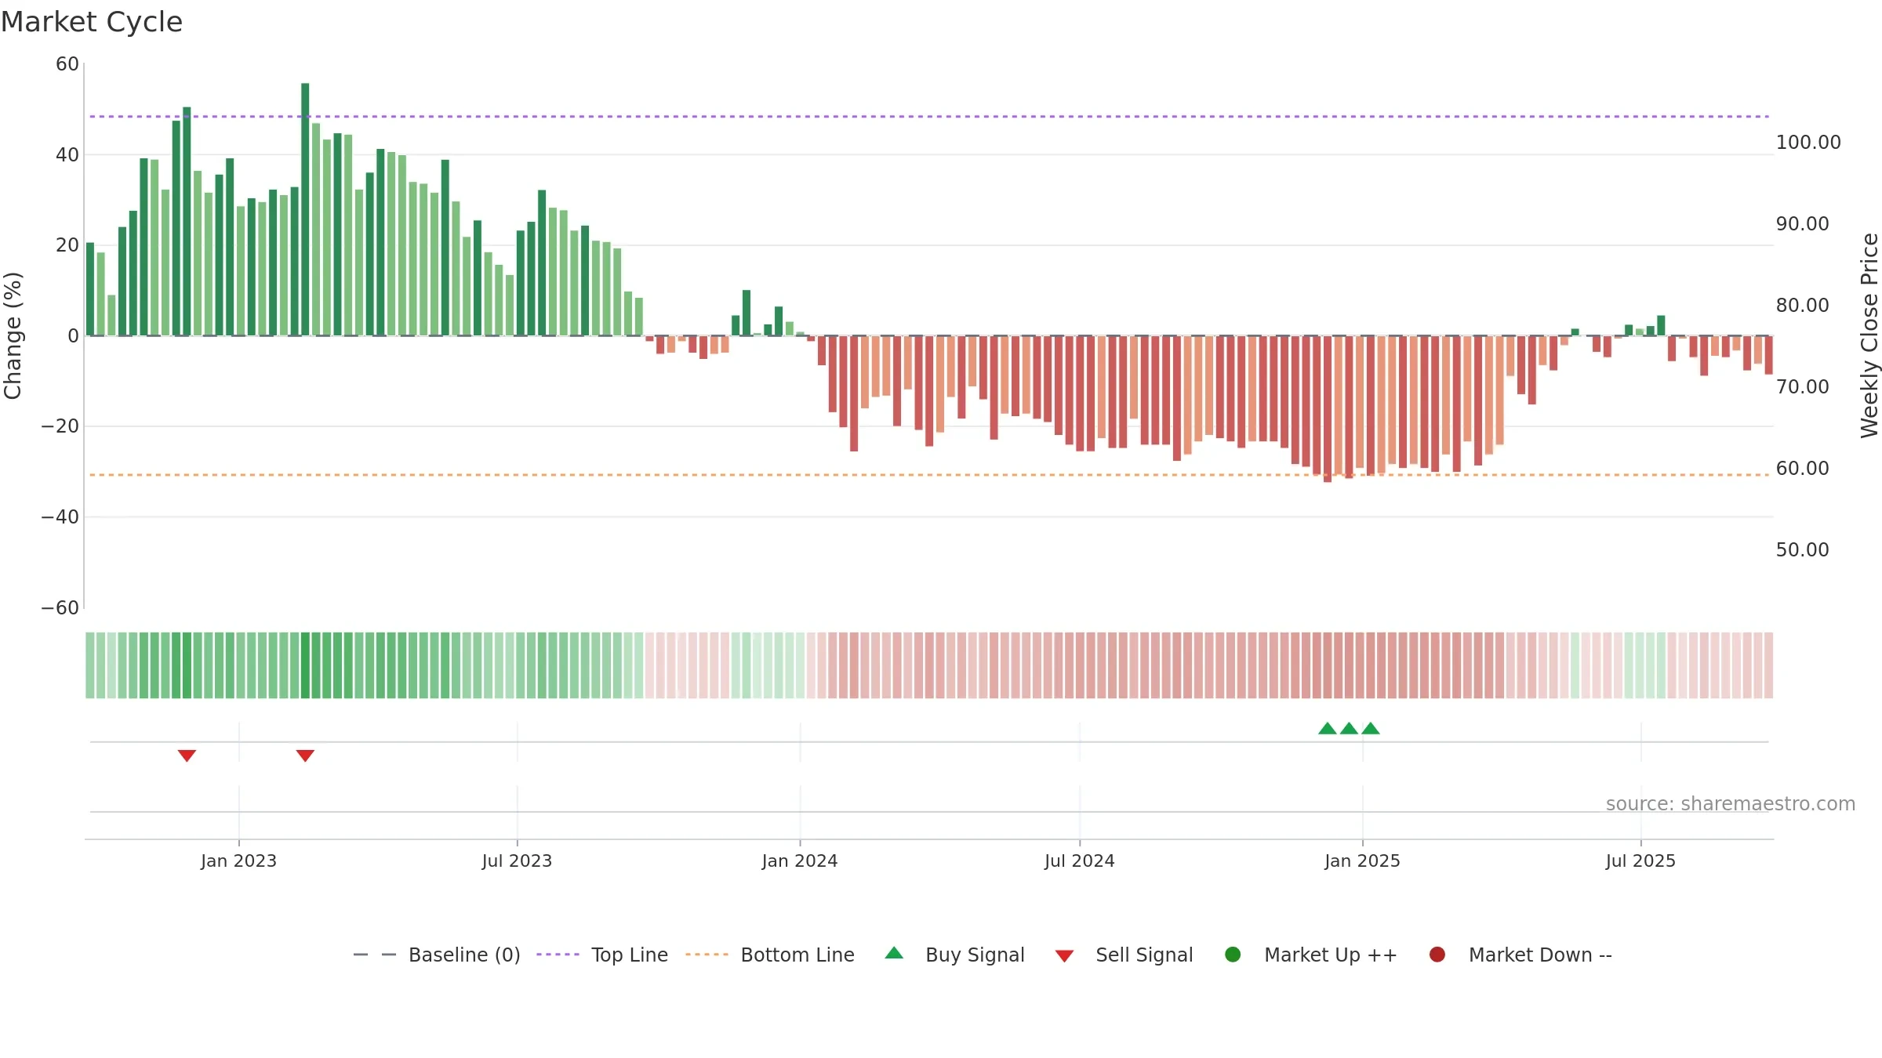This screenshot has width=1882, height=1058.
Task: Toggle the Buy Signal legend entry
Action: [x=954, y=955]
